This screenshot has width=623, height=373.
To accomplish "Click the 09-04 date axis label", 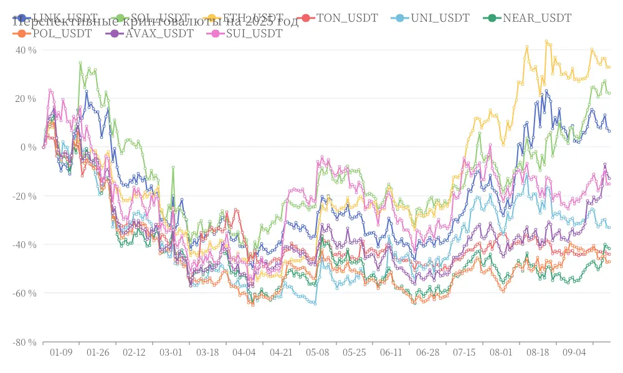I will pos(574,352).
